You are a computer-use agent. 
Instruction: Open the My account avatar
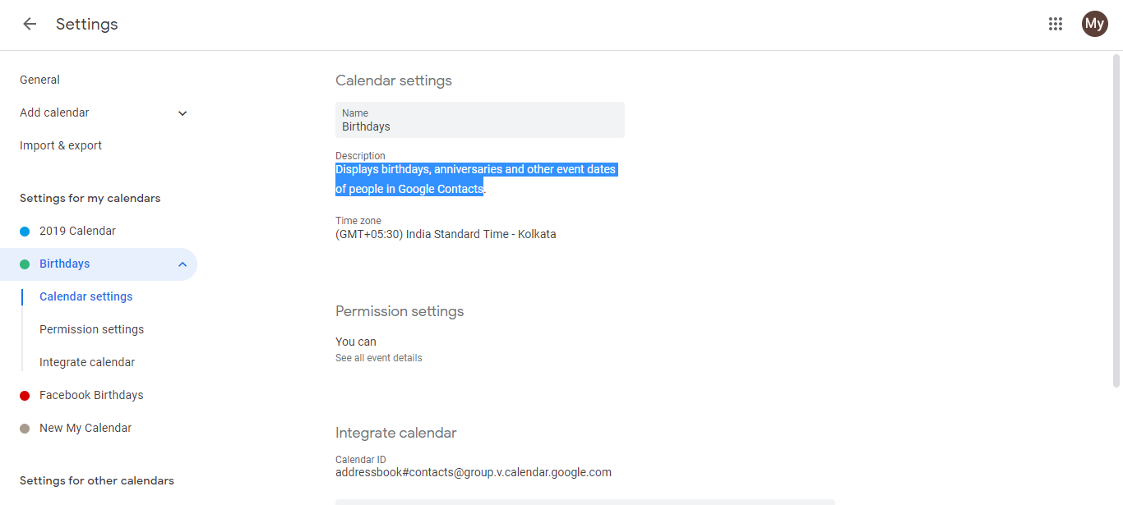tap(1094, 24)
